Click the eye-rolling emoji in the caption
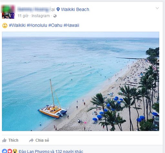The width and height of the screenshot is (165, 153). [5, 25]
